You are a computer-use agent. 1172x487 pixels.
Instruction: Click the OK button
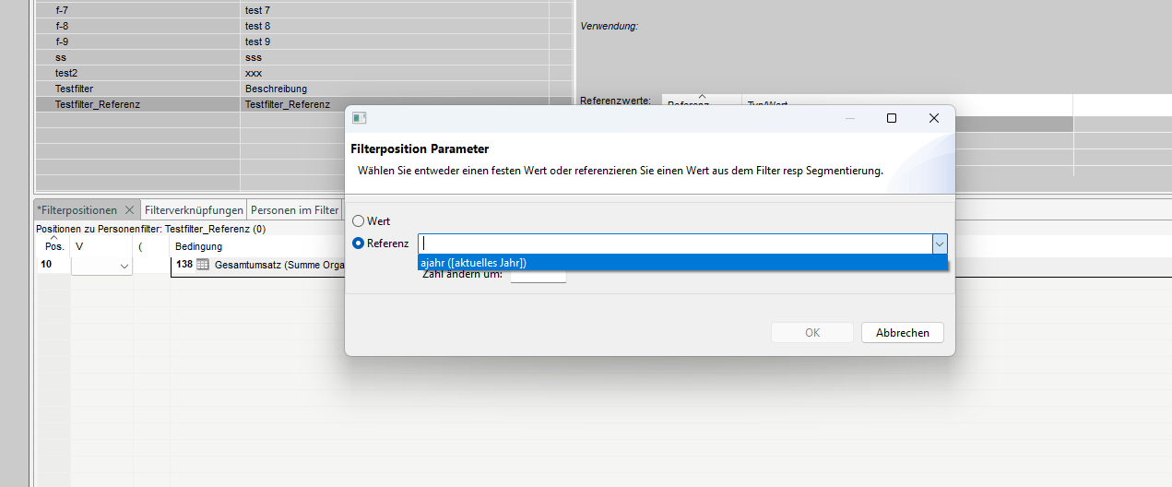(811, 333)
